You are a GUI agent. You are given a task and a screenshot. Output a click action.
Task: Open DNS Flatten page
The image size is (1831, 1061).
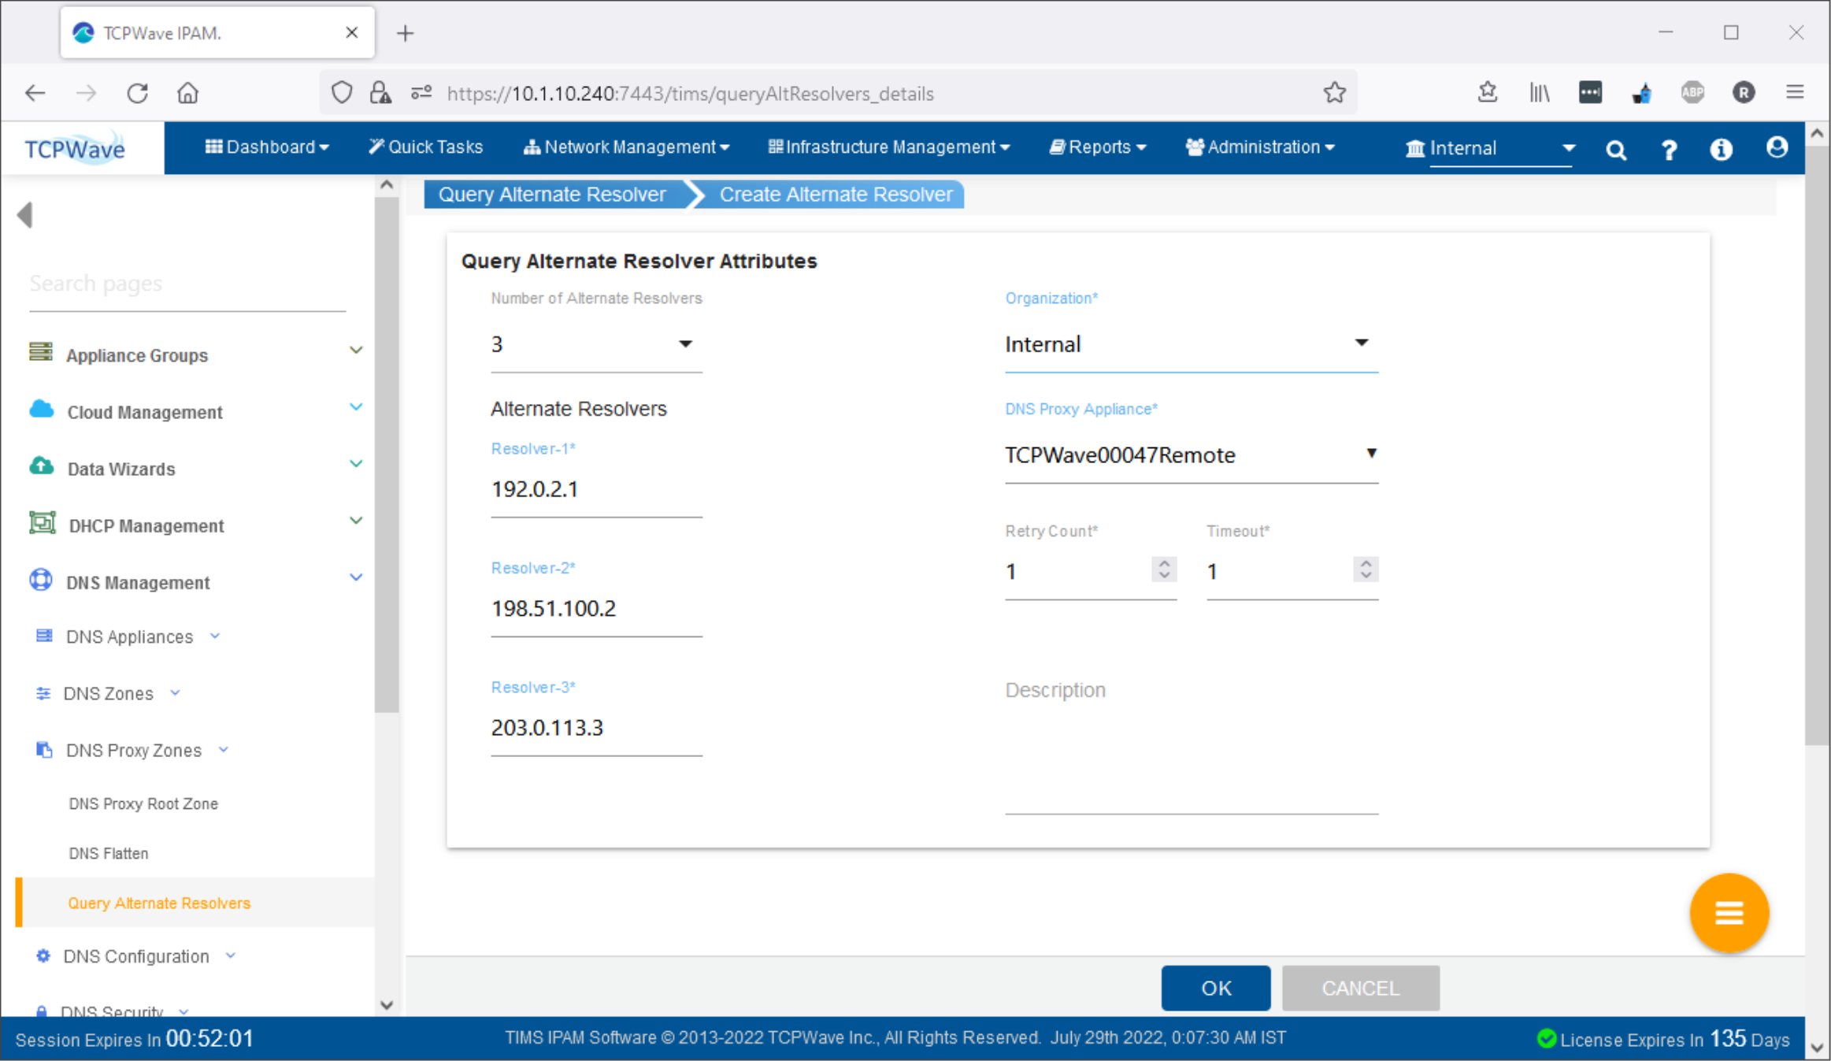point(109,853)
